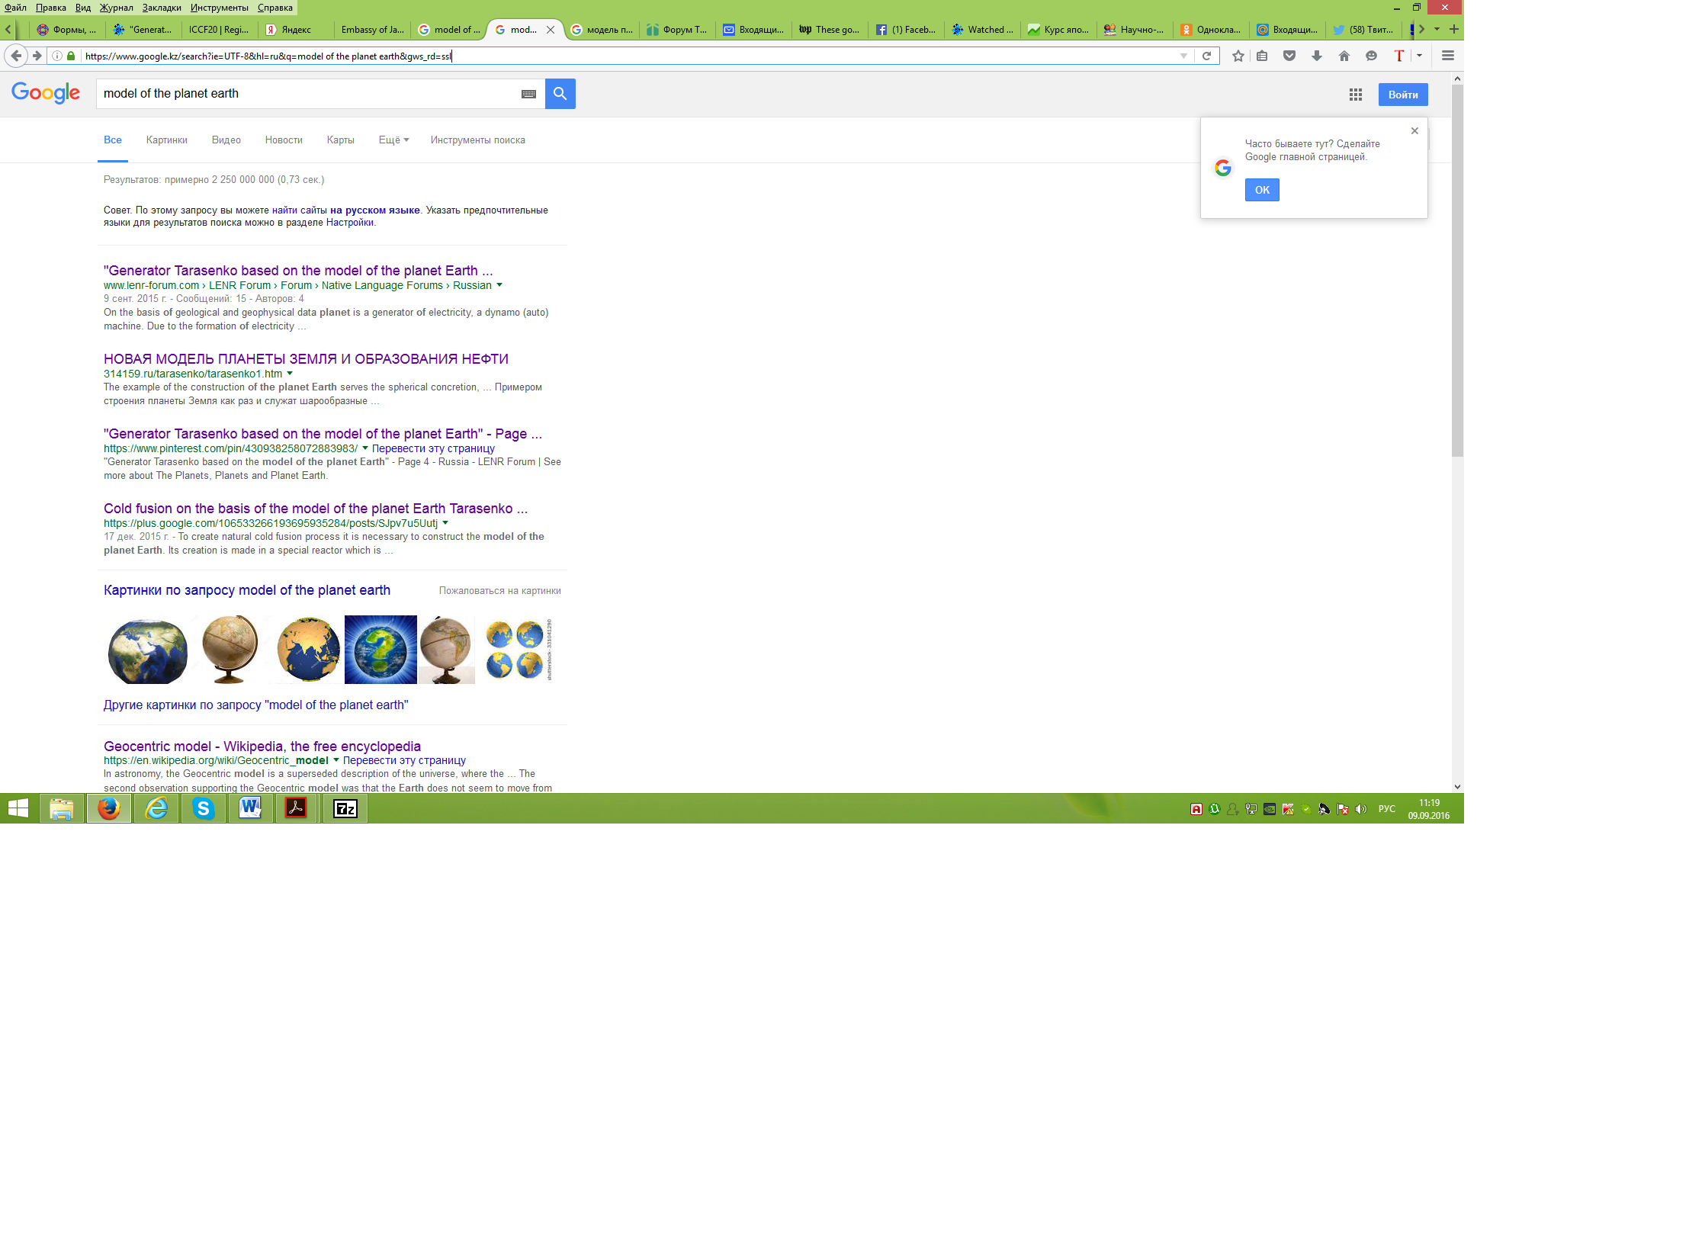Open the address bar history dropdown arrow
This screenshot has width=1705, height=1233.
(1183, 56)
